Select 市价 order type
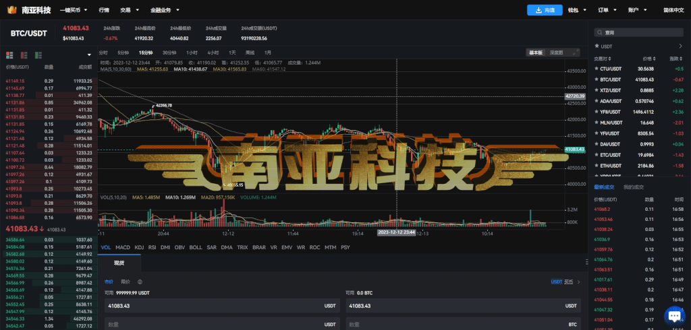Viewport: 691px width, 330px height. pos(109,282)
